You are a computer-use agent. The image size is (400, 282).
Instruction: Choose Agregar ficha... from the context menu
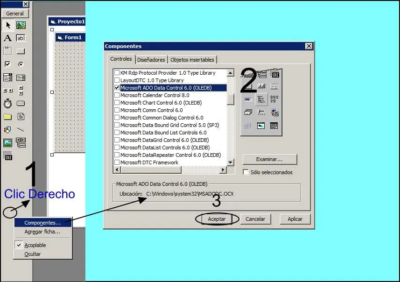43,232
